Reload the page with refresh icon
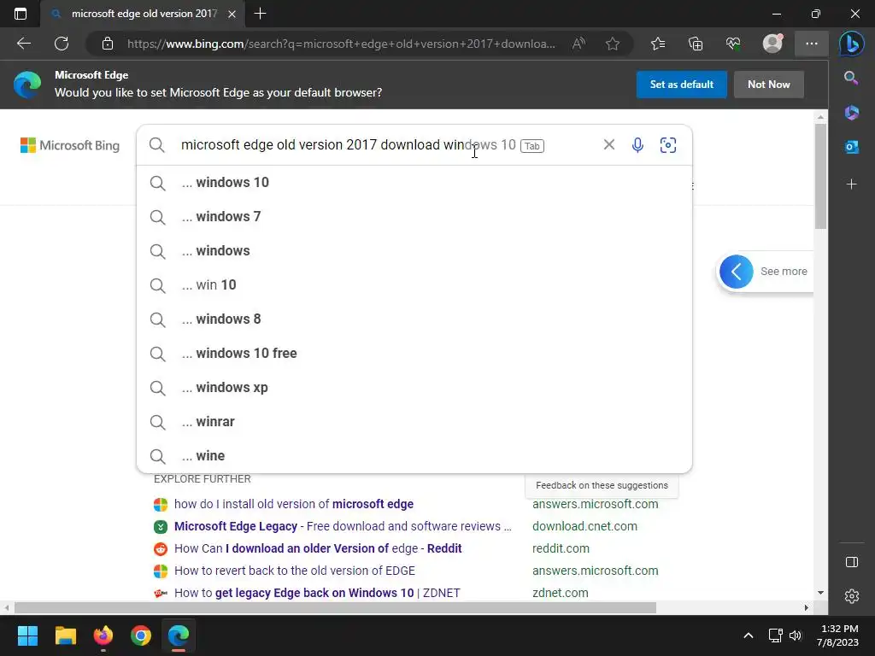The image size is (875, 656). (62, 44)
